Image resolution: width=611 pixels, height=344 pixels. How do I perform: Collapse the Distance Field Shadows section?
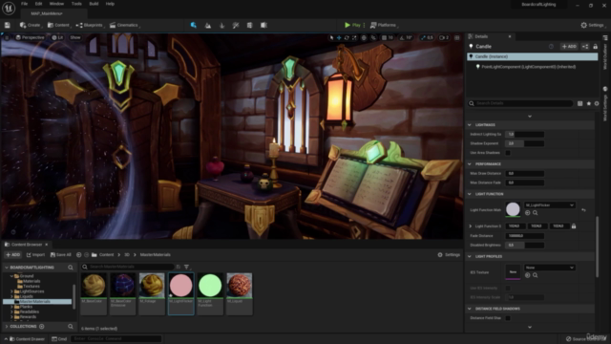click(x=470, y=309)
